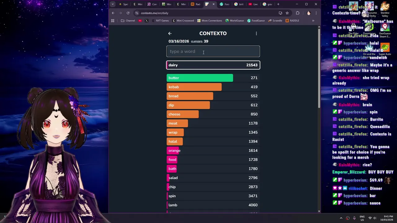Click the browser back button
This screenshot has height=223, width=397.
click(x=113, y=13)
